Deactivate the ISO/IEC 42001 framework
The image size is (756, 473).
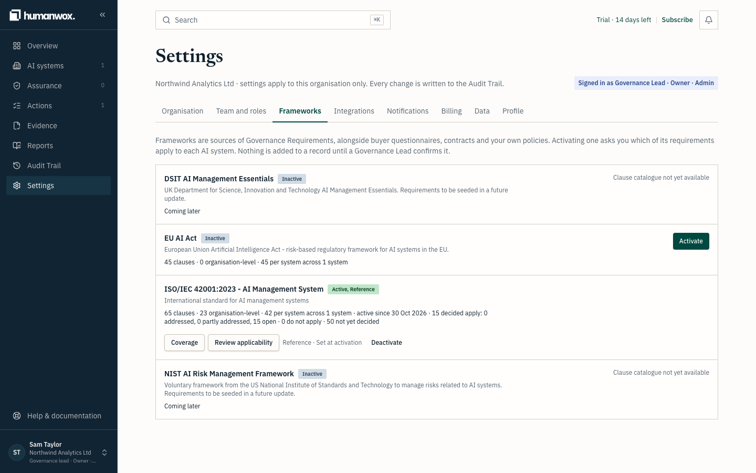(x=386, y=343)
